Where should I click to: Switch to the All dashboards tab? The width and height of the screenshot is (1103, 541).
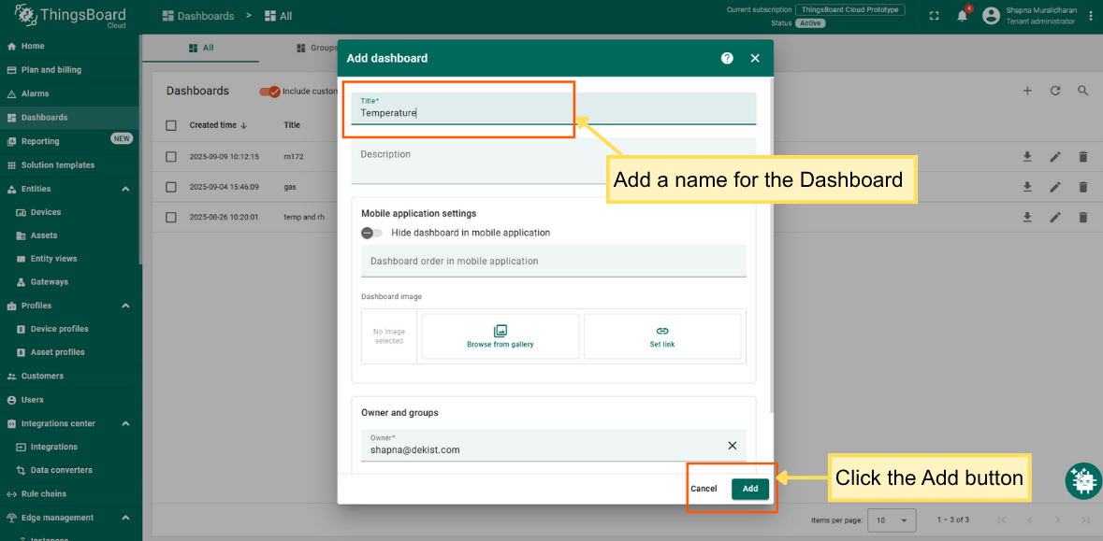point(201,48)
